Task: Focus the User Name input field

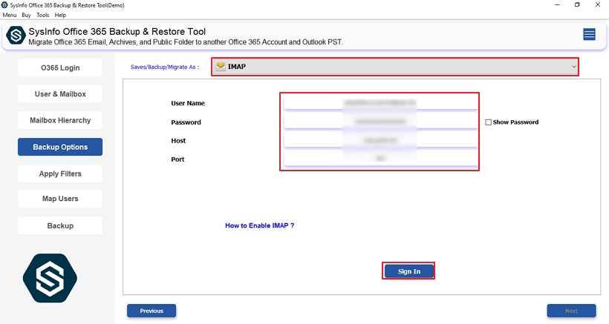Action: [x=380, y=103]
